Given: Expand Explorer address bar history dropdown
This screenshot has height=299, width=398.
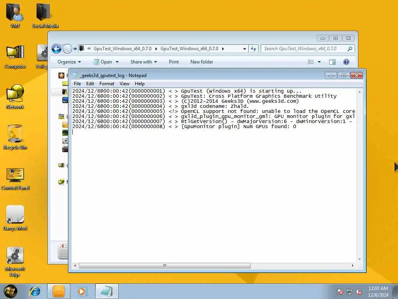Looking at the screenshot, I should [x=244, y=49].
